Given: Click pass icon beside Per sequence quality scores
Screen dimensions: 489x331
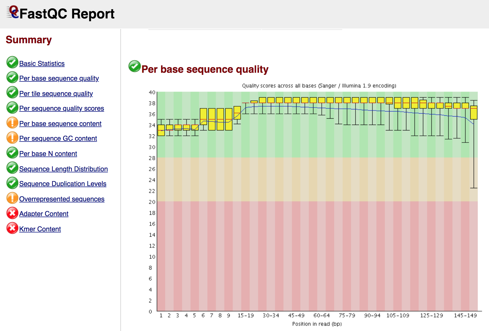Looking at the screenshot, I should tap(12, 108).
